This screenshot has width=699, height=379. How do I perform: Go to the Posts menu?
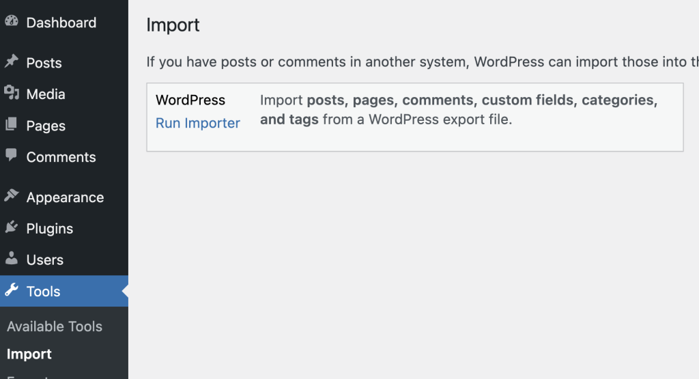44,63
